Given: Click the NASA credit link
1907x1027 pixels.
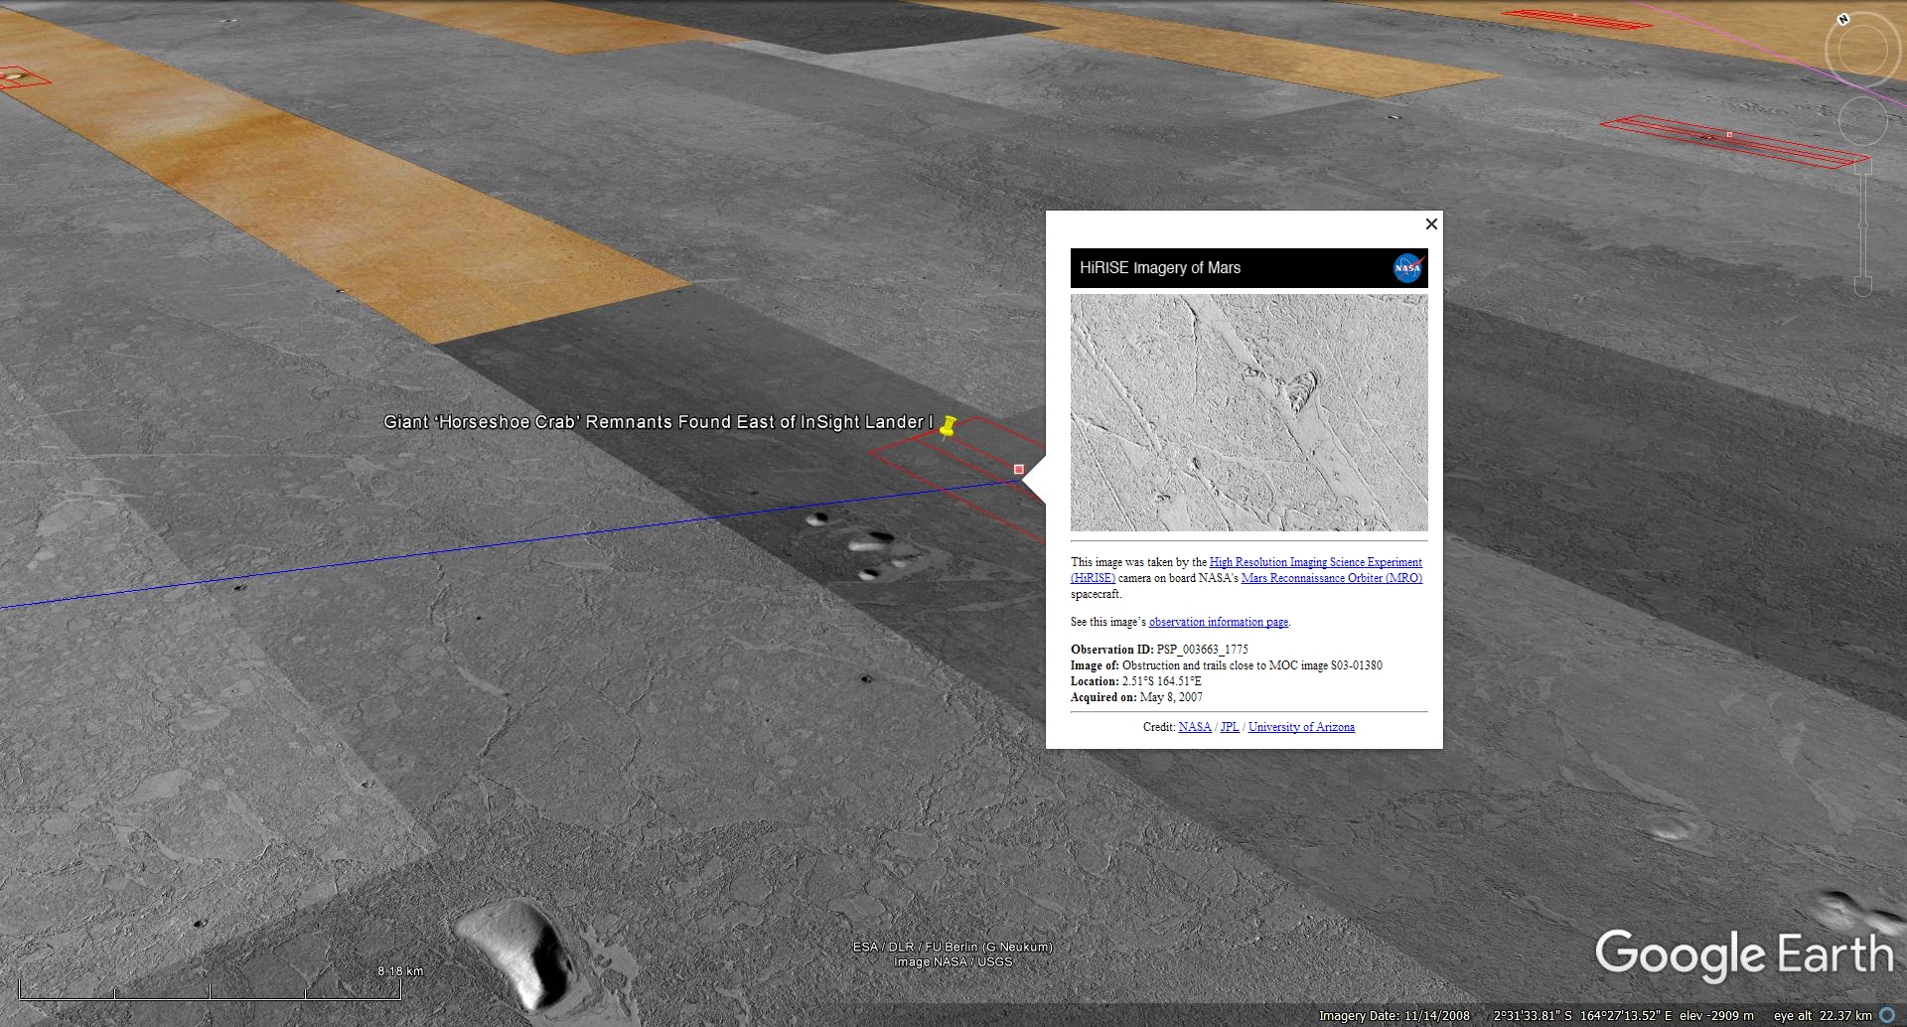Looking at the screenshot, I should click(1195, 727).
